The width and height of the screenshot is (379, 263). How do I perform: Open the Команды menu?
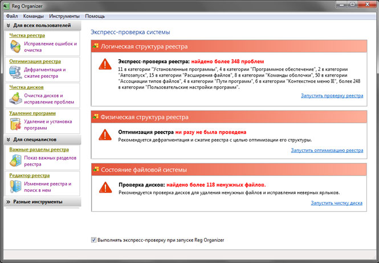34,16
